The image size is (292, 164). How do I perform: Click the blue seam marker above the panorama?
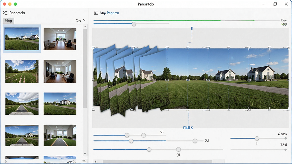192,28
